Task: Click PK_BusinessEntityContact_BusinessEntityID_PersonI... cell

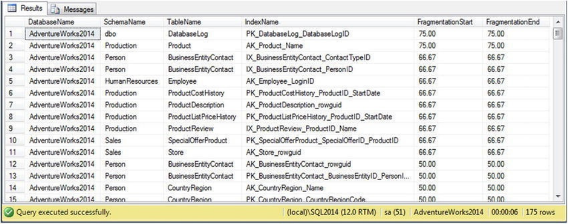Action: tap(328, 176)
